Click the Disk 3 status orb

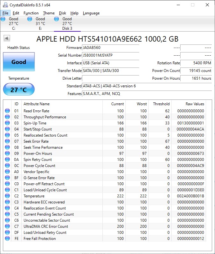coord(56,19)
